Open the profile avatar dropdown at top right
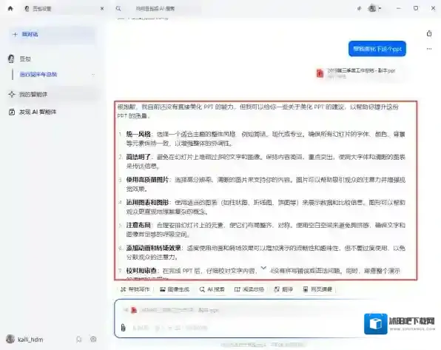Viewport: 441px width, 350px height. pyautogui.click(x=374, y=8)
